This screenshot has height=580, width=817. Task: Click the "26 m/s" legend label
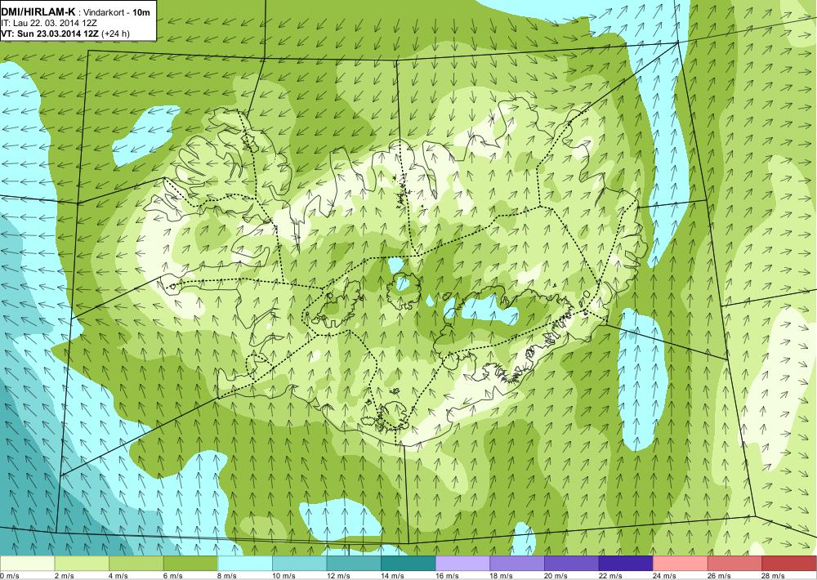(720, 576)
